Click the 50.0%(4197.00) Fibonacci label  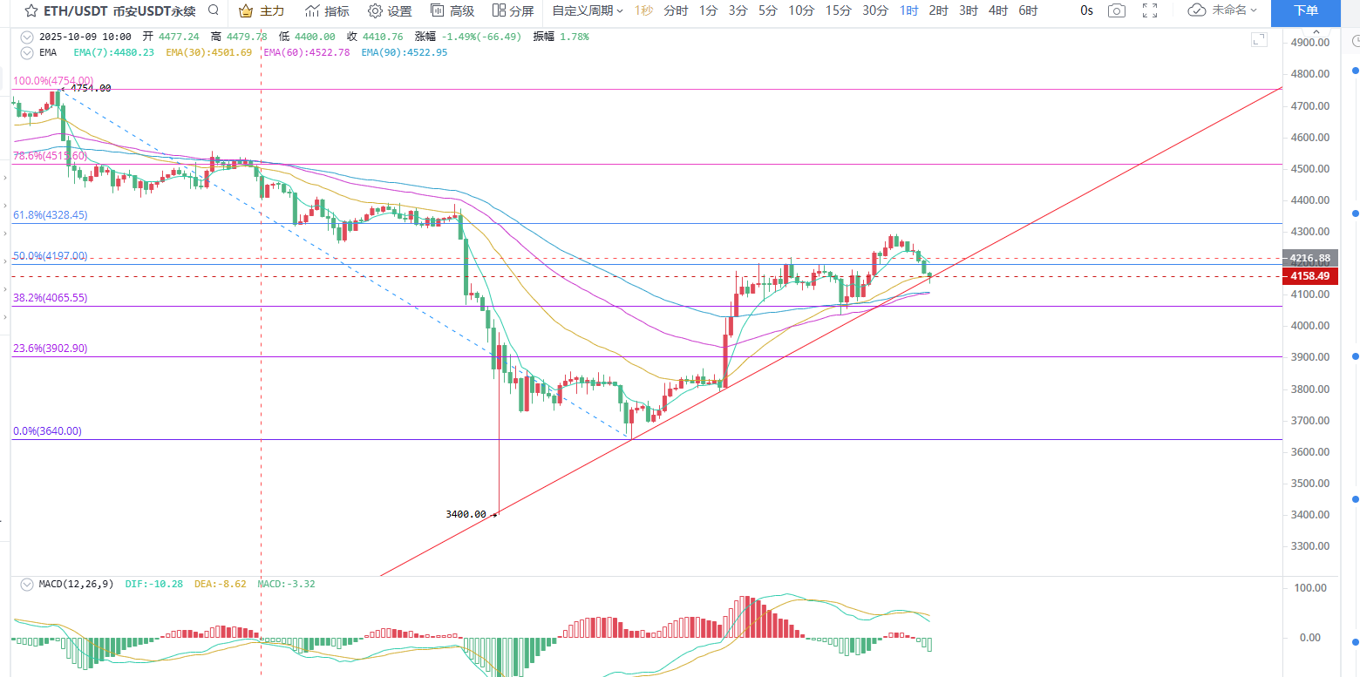pyautogui.click(x=50, y=256)
